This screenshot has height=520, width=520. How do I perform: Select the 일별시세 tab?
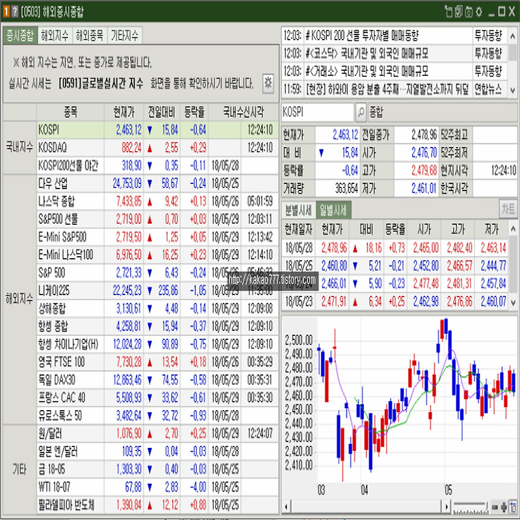332,209
